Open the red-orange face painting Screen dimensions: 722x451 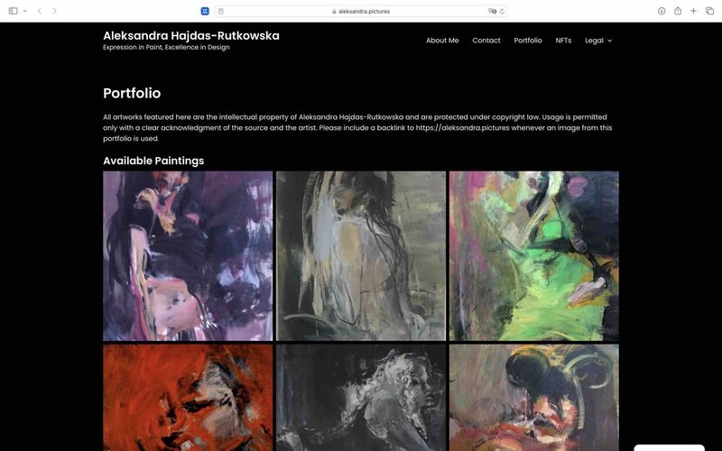coord(188,398)
